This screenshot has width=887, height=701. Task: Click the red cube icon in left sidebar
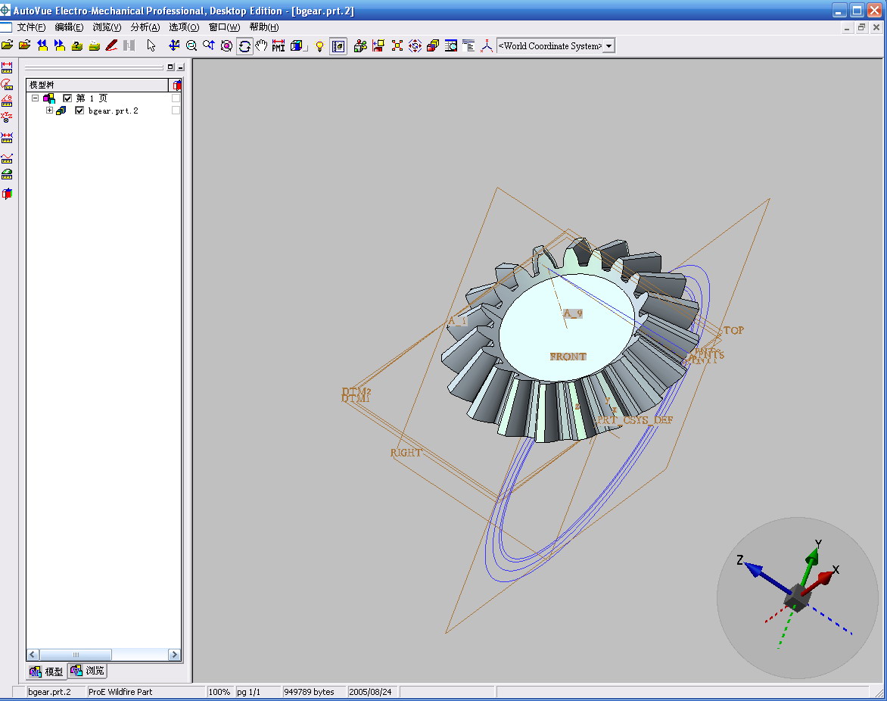7,194
